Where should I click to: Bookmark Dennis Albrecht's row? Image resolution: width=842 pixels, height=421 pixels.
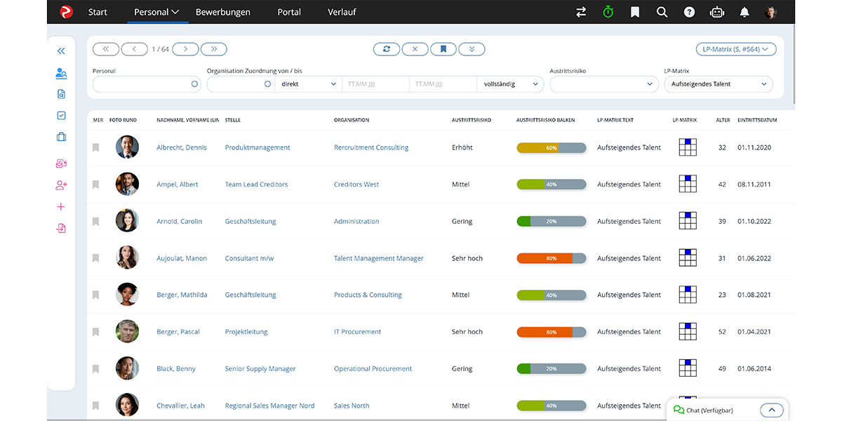click(x=95, y=147)
